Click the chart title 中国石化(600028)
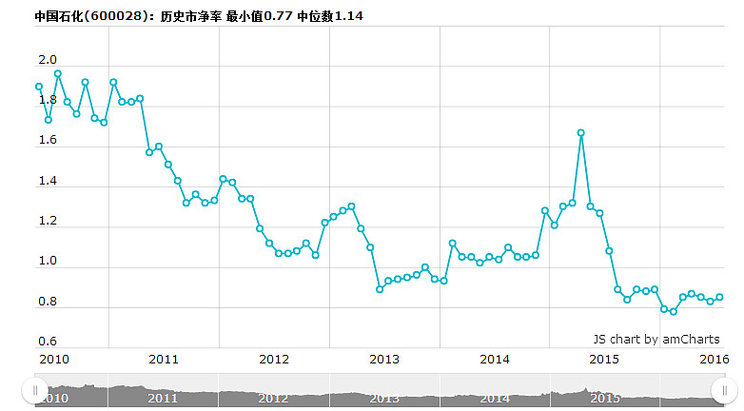The height and width of the screenshot is (411, 744). pos(91,17)
